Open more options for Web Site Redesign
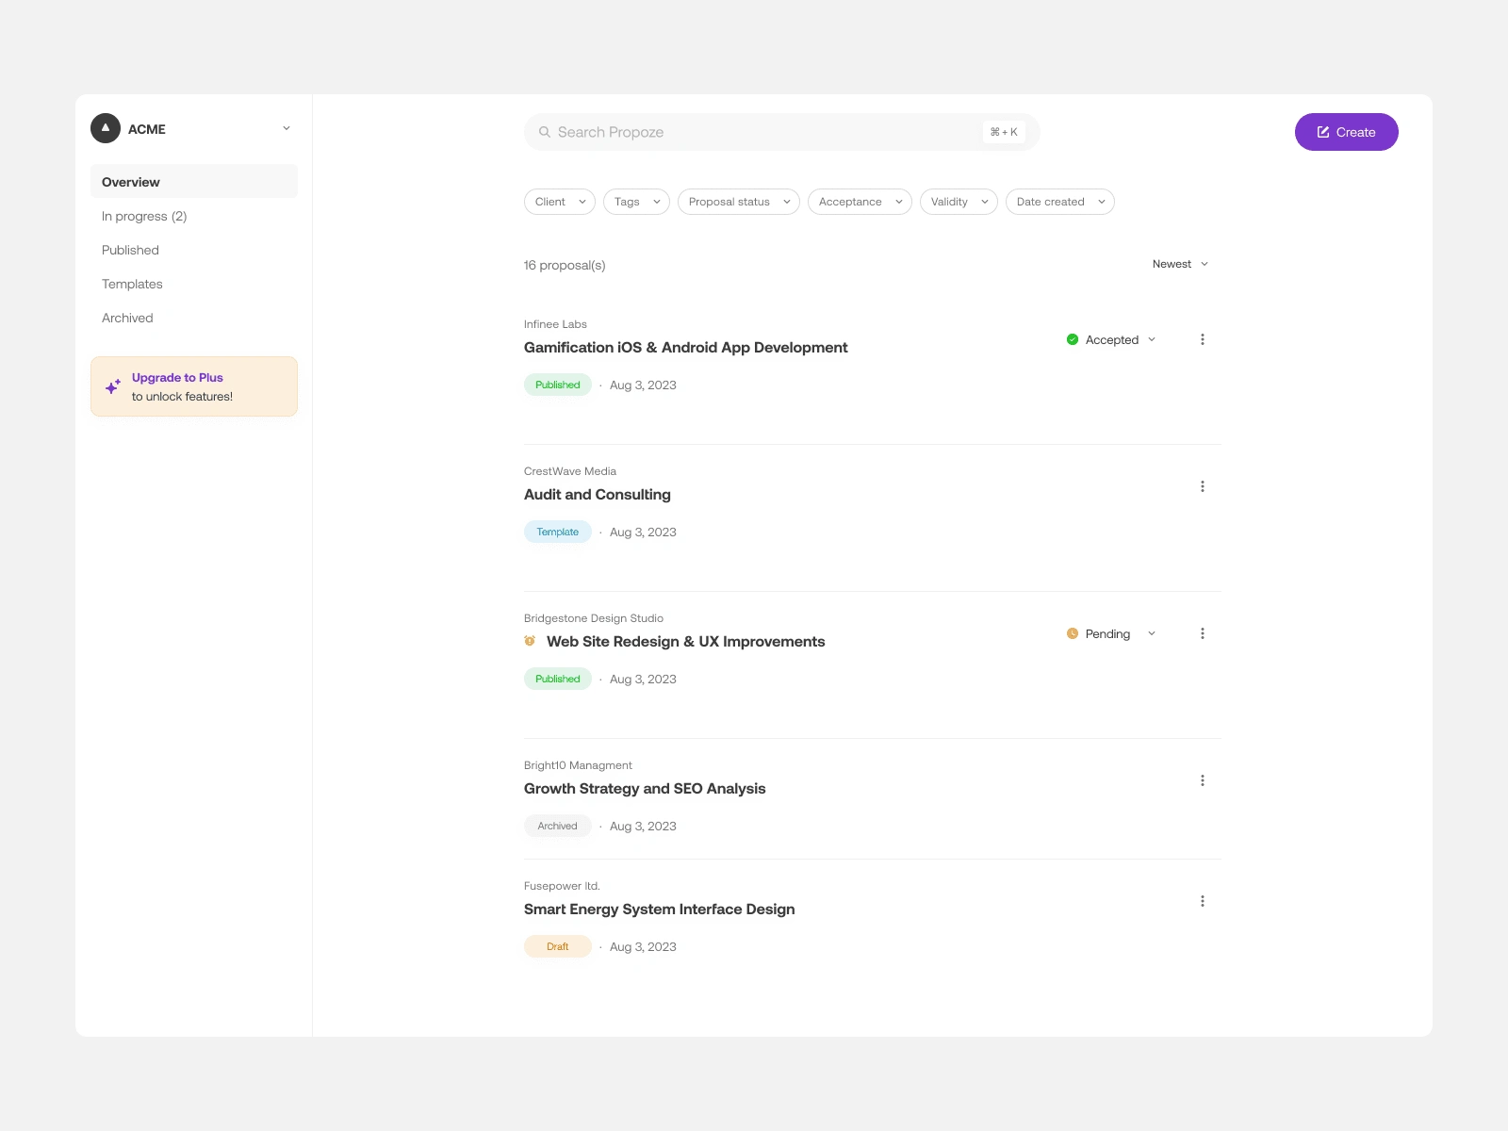Screen dimensions: 1508x1131 pyautogui.click(x=1202, y=633)
